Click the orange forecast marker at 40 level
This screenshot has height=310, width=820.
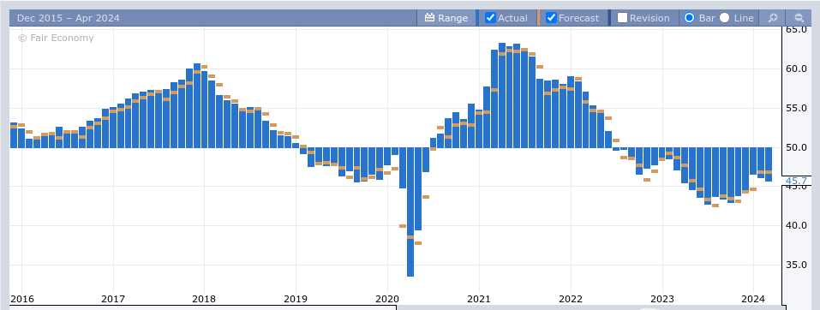tap(403, 226)
